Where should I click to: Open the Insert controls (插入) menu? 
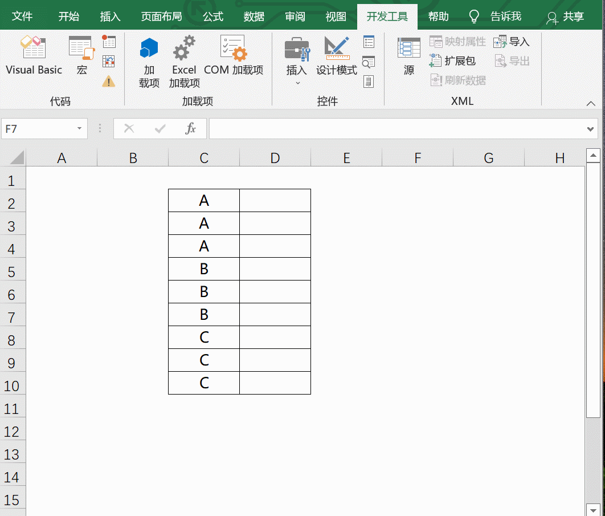pos(297,61)
